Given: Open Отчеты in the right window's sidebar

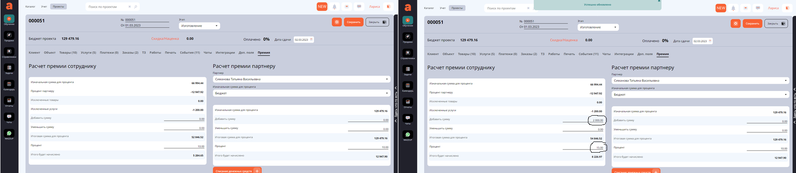Looking at the screenshot, I should (408, 102).
